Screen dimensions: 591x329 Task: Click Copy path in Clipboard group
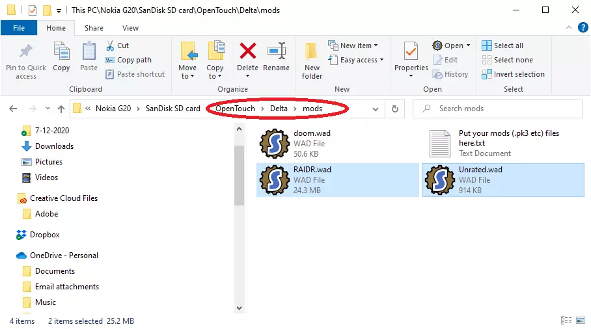(128, 60)
